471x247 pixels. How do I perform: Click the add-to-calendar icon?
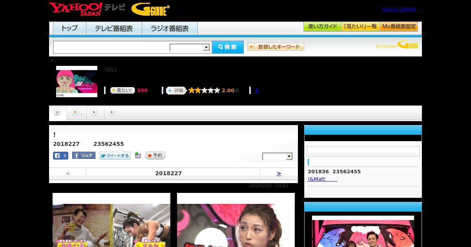pos(138,155)
